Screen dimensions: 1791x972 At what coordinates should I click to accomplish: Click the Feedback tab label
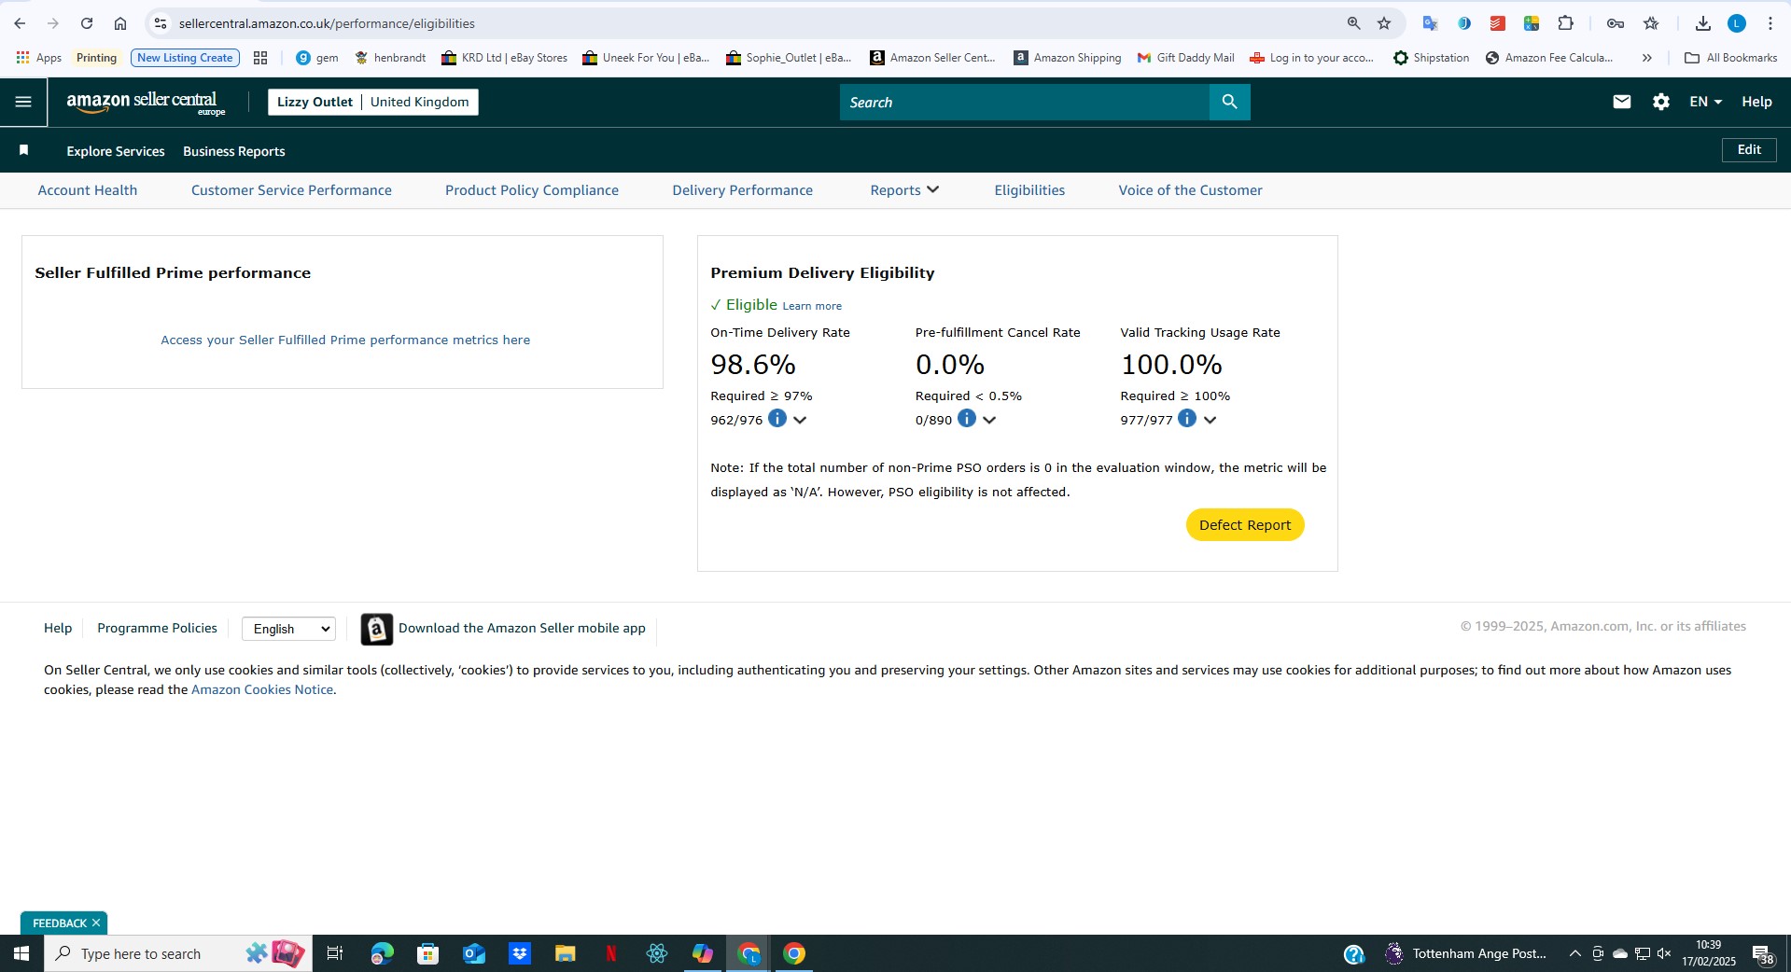click(x=60, y=923)
